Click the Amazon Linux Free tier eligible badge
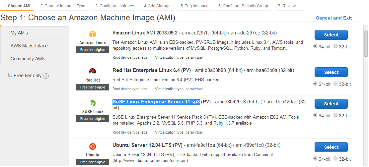The image size is (369, 167). coord(93,50)
